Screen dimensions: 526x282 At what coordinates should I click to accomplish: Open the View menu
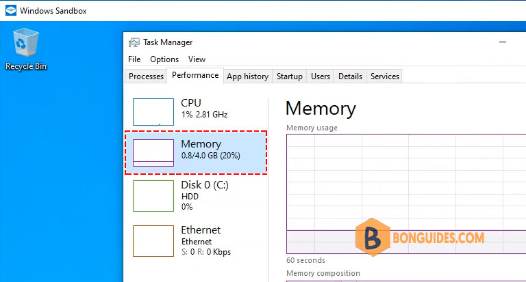click(x=197, y=59)
